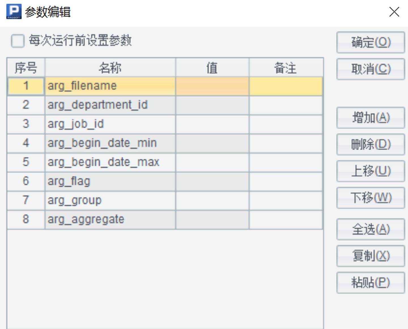Select the arg_begin_date_max name cell

point(110,162)
